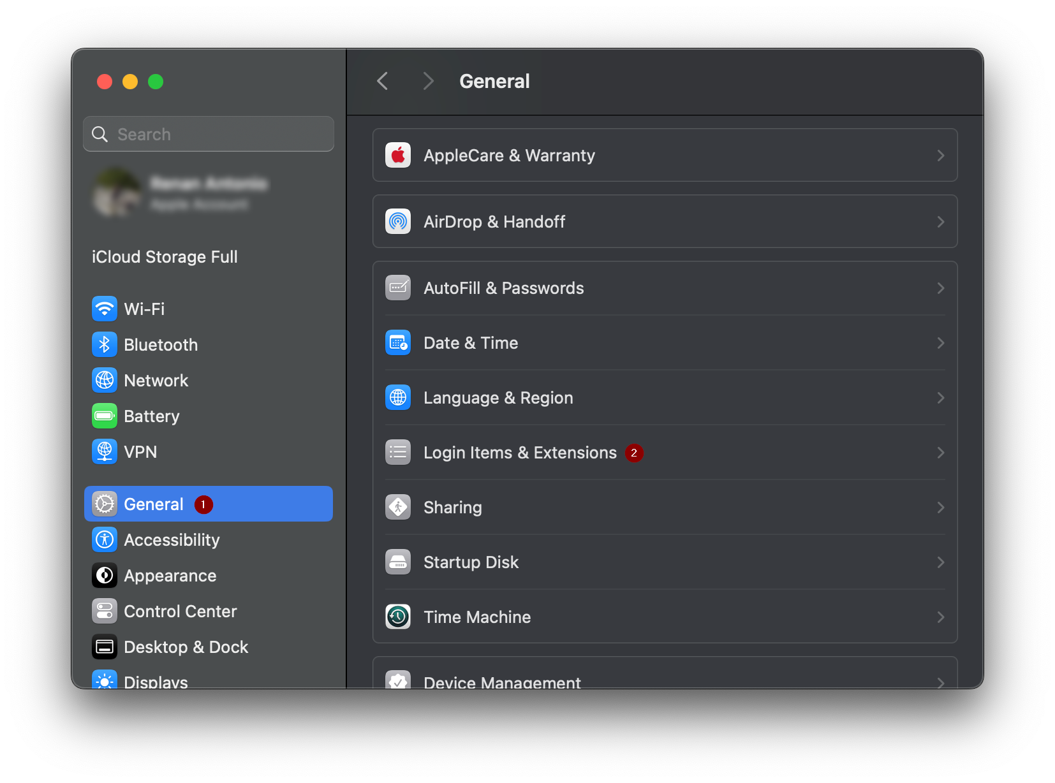
Task: Click the Network globe icon in sidebar
Action: click(x=105, y=381)
